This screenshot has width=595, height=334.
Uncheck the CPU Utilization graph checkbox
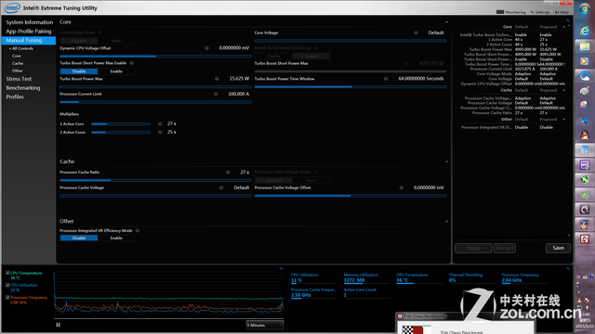pyautogui.click(x=7, y=285)
